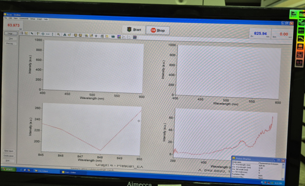Viewport: 305px width, 186px height.
Task: Click the trash bin delete icon
Action: (x=96, y=36)
